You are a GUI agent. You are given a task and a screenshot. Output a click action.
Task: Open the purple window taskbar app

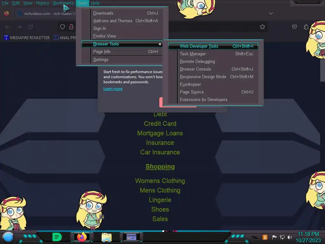pos(131,237)
